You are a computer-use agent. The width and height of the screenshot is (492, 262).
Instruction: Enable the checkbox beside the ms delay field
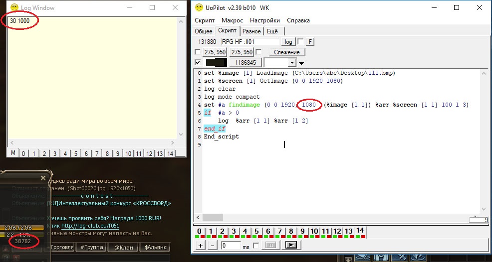coord(256,246)
